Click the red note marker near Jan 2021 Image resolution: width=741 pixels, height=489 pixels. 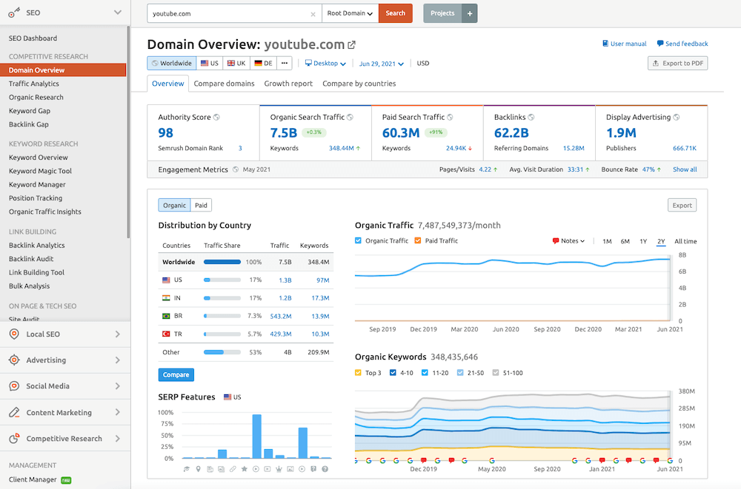(x=602, y=460)
